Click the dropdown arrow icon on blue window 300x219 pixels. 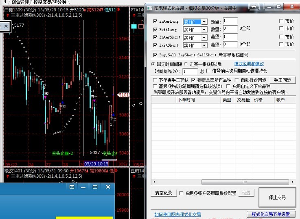point(72,187)
